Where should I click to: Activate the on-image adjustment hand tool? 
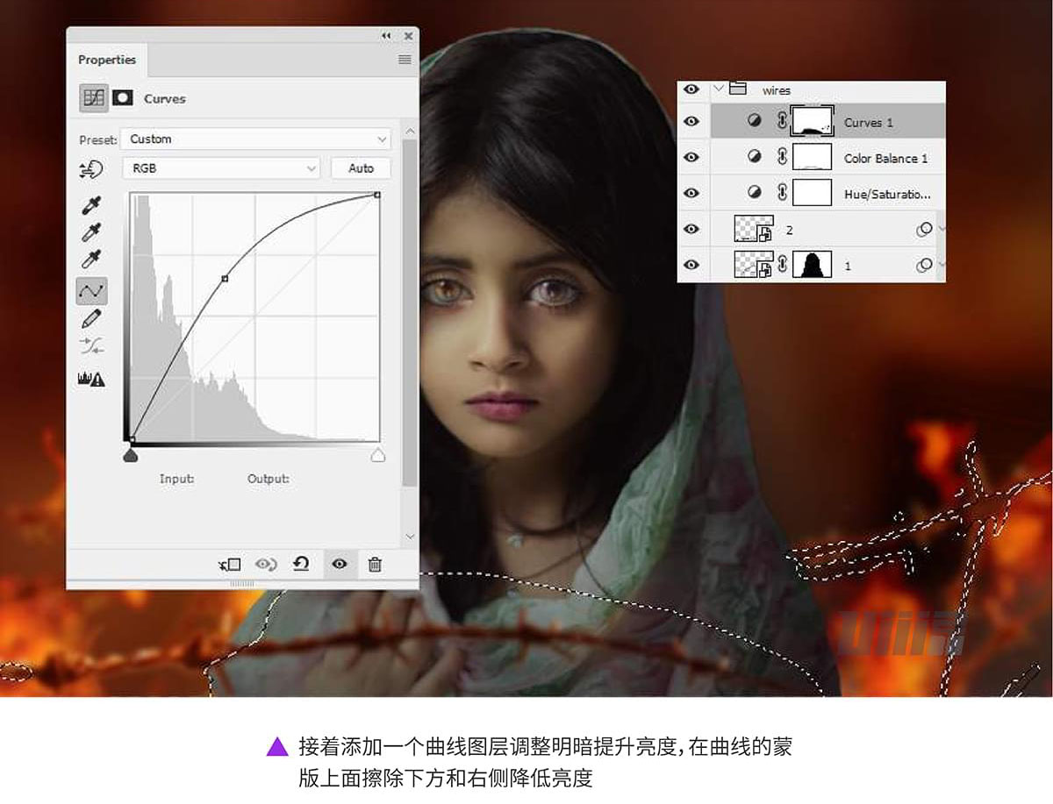[x=90, y=168]
